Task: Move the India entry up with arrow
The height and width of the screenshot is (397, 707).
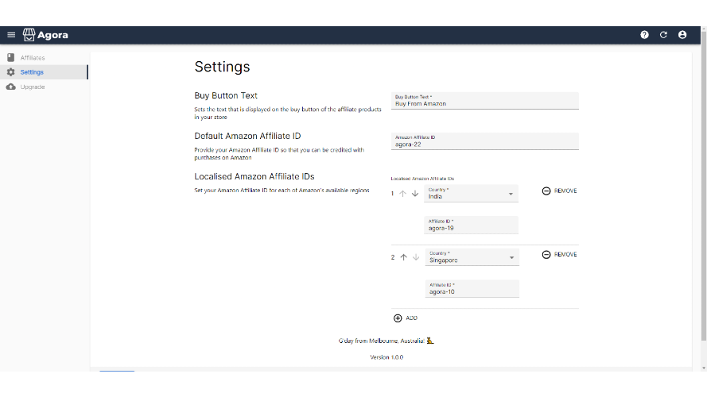Action: 403,194
